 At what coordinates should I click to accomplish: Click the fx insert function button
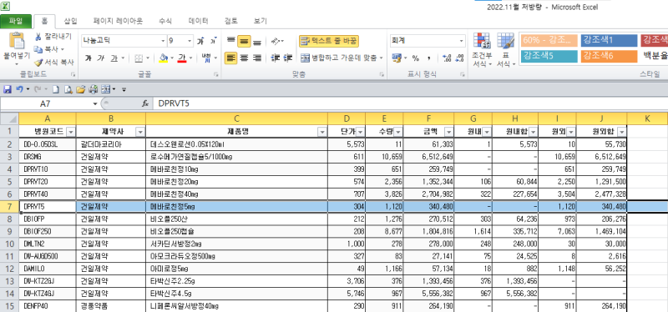[145, 103]
